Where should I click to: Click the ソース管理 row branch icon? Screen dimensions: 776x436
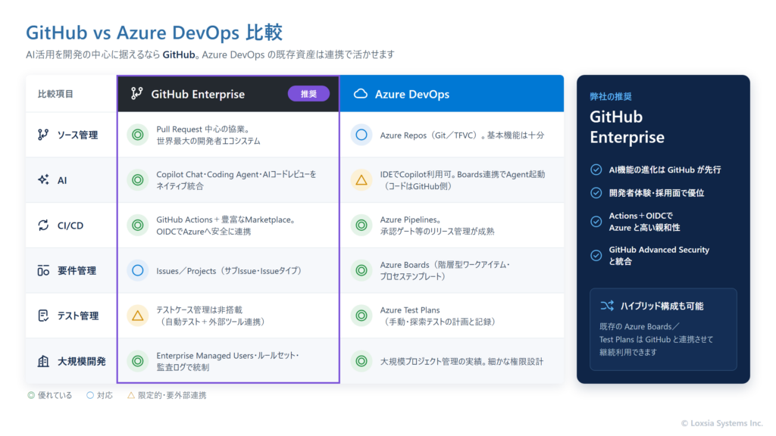pos(43,135)
